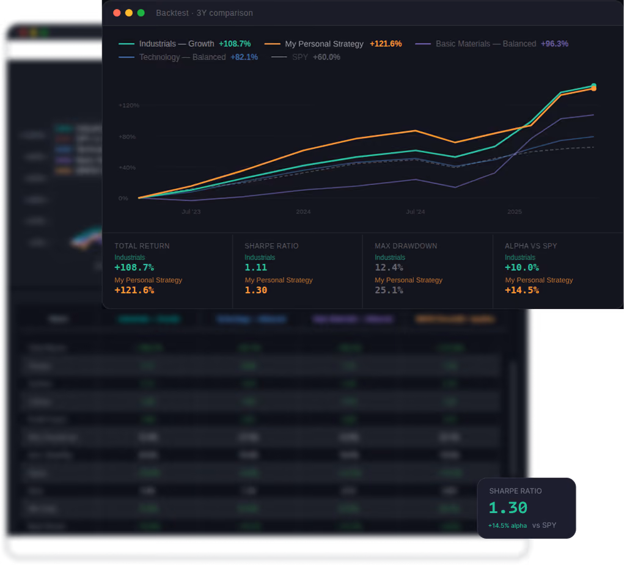624x565 pixels.
Task: Click the Jul '24 axis label
Action: [x=415, y=211]
